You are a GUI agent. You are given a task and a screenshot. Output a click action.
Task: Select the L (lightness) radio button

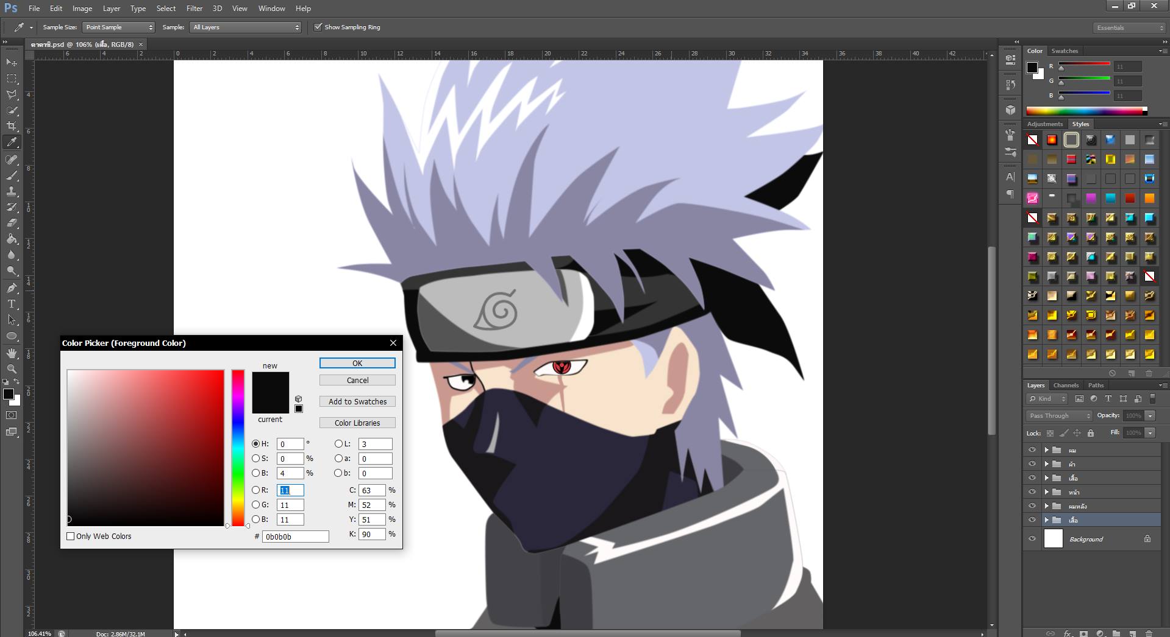pyautogui.click(x=338, y=444)
